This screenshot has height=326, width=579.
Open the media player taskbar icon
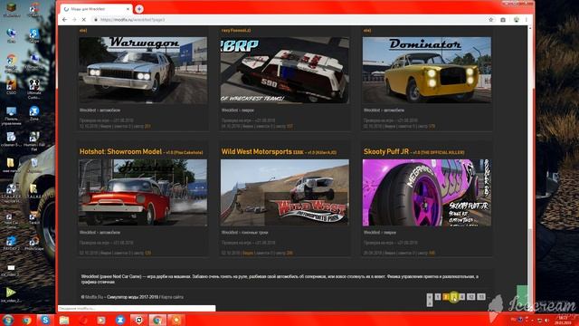pyautogui.click(x=101, y=320)
